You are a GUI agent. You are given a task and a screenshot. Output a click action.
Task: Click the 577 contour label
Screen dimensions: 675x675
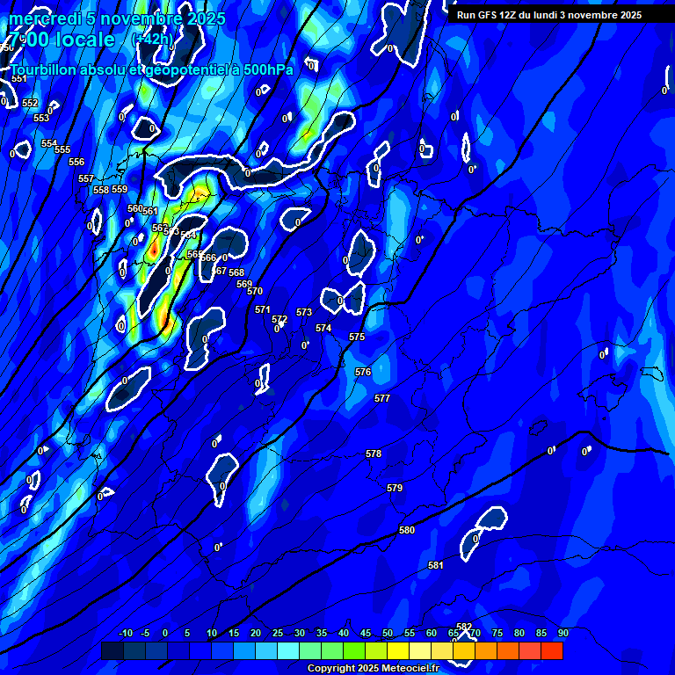click(382, 398)
